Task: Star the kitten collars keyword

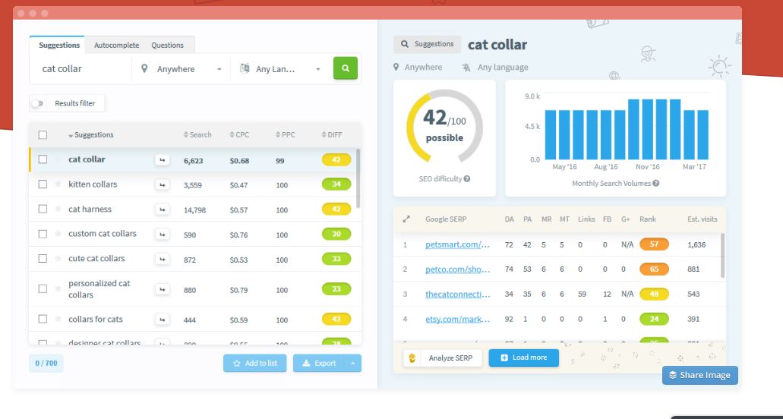Action: [x=58, y=184]
